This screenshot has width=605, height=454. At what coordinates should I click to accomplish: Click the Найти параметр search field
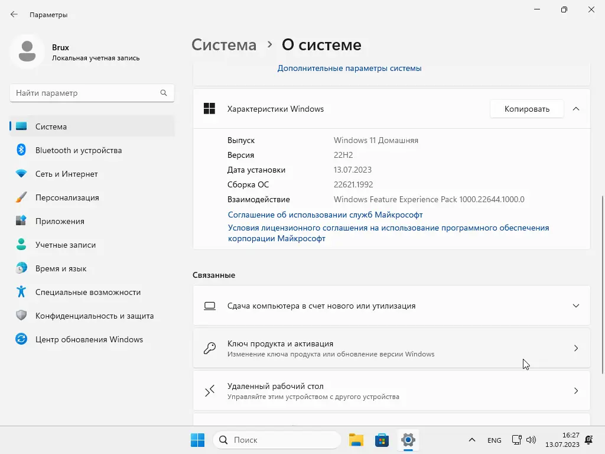[x=92, y=93]
